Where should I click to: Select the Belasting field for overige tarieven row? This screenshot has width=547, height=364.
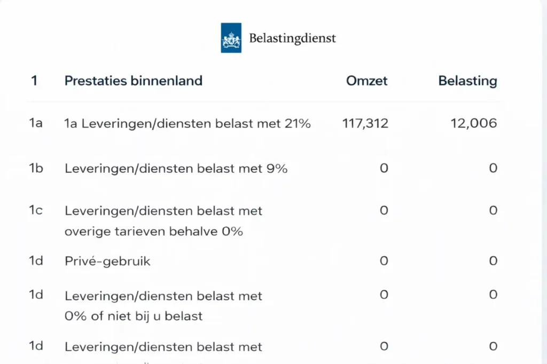click(x=493, y=211)
